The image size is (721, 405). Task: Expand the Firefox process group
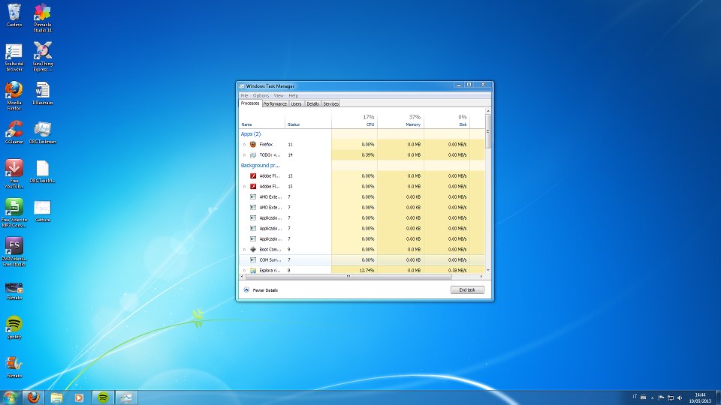click(x=244, y=145)
